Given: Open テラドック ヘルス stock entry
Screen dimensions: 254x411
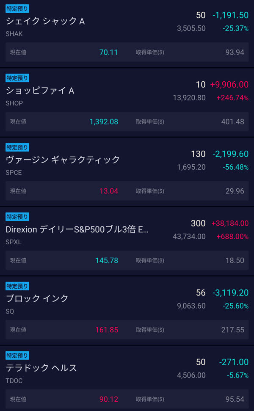Looking at the screenshot, I should coord(41,368).
